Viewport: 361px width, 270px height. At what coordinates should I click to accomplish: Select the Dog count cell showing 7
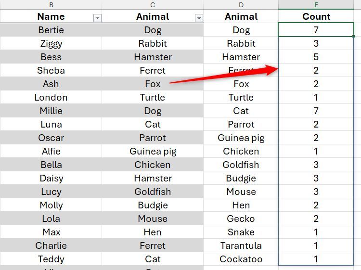pyautogui.click(x=316, y=30)
